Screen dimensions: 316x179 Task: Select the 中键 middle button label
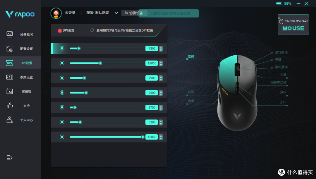278,60
